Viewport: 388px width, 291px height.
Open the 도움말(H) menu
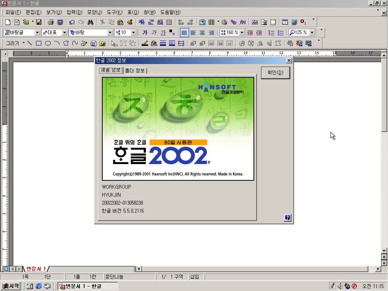[x=171, y=12]
